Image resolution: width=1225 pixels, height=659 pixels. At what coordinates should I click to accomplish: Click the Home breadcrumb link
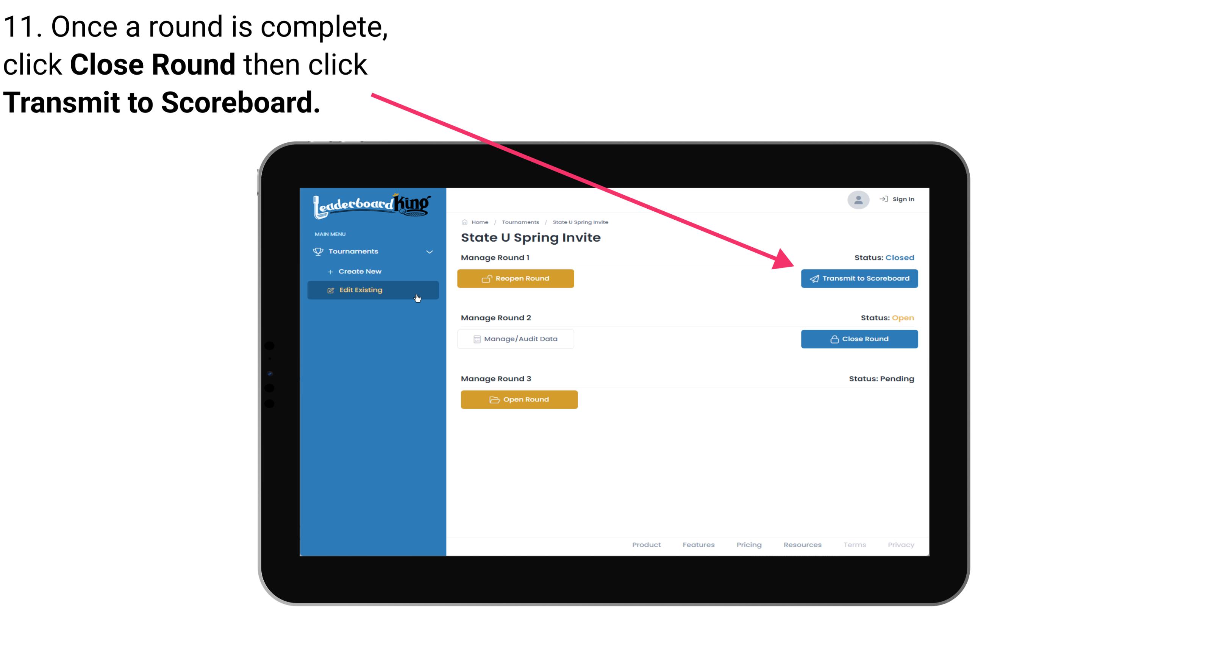479,222
